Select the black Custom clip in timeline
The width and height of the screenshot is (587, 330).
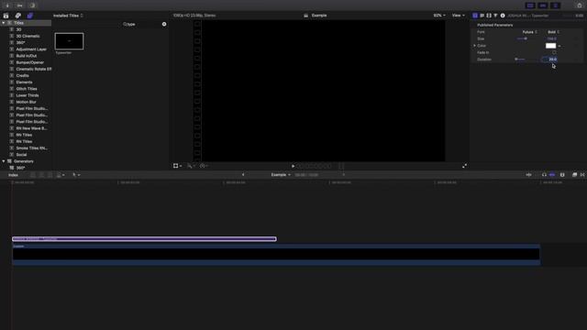pyautogui.click(x=276, y=255)
